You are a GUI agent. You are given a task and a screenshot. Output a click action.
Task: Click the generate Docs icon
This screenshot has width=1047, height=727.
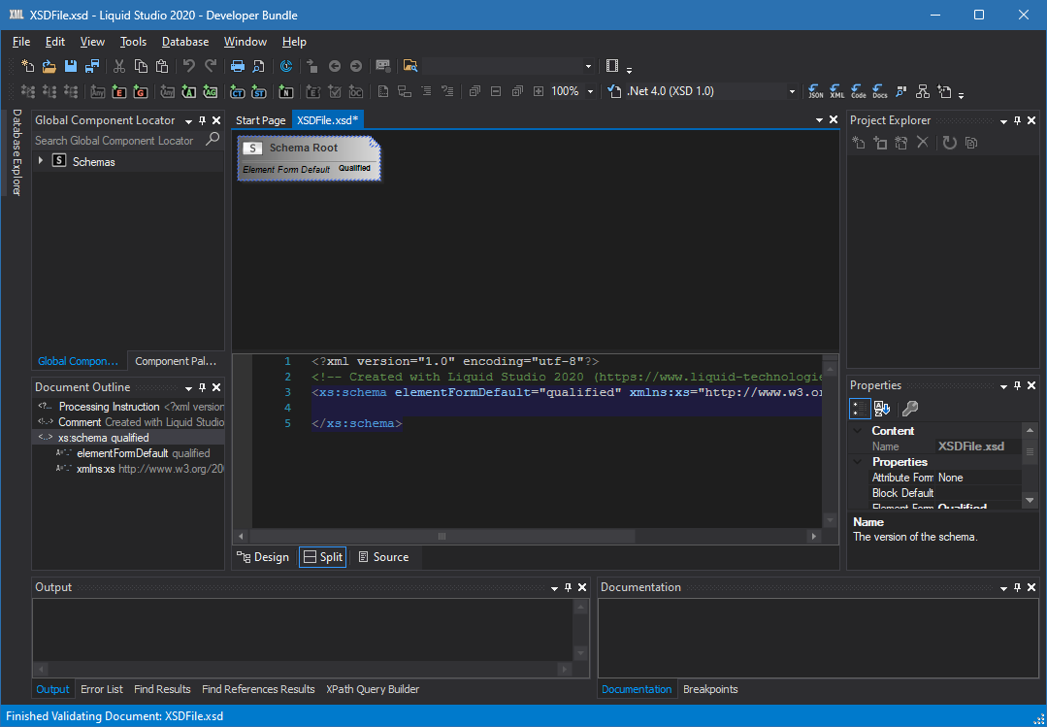(x=879, y=91)
